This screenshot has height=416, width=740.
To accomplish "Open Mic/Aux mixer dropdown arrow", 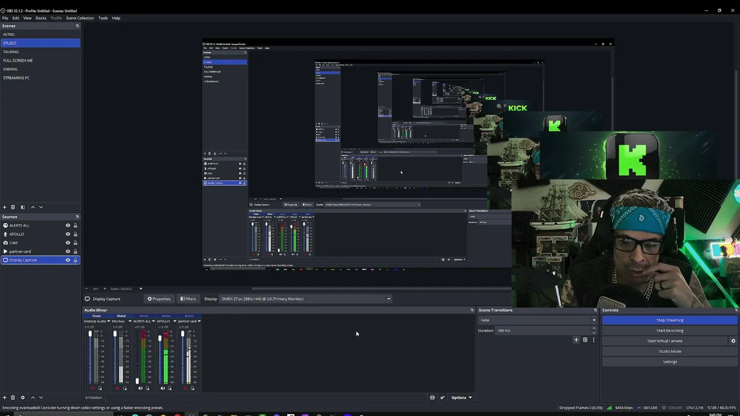I will 129,321.
